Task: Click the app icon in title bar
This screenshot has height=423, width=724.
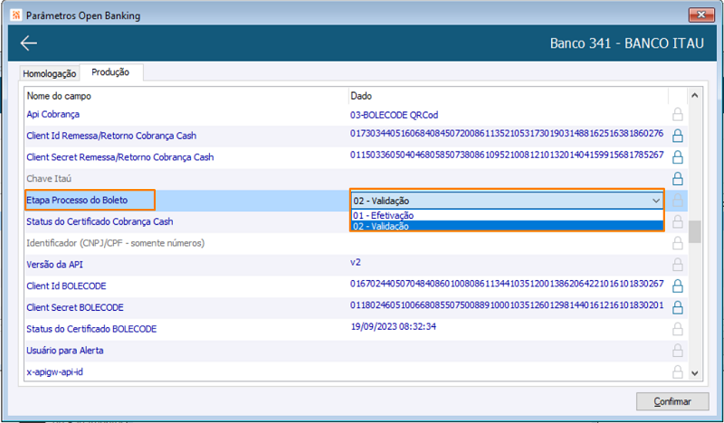Action: (16, 15)
